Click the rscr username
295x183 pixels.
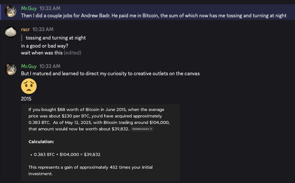(x=25, y=29)
